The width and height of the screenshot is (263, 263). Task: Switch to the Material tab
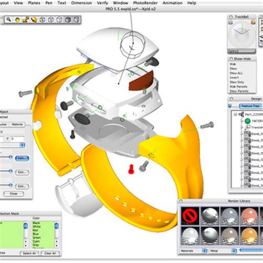[17, 124]
